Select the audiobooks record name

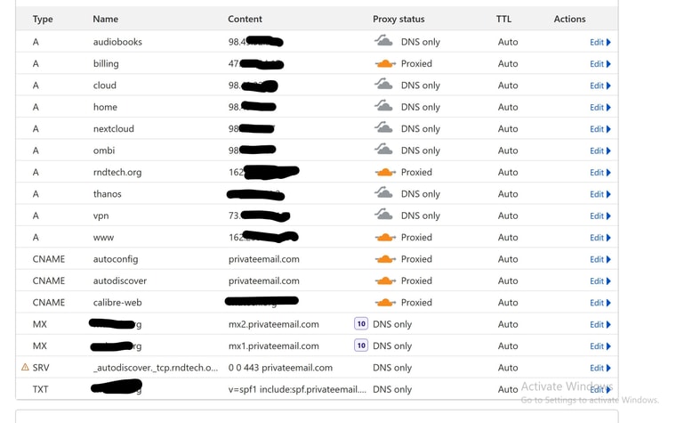(x=117, y=42)
